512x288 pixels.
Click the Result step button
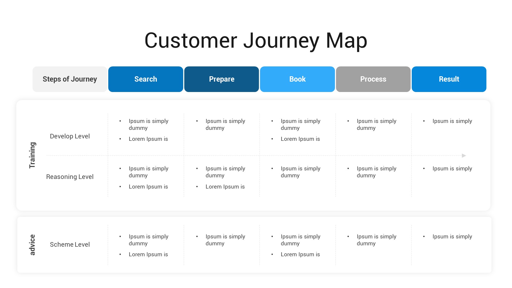point(449,79)
